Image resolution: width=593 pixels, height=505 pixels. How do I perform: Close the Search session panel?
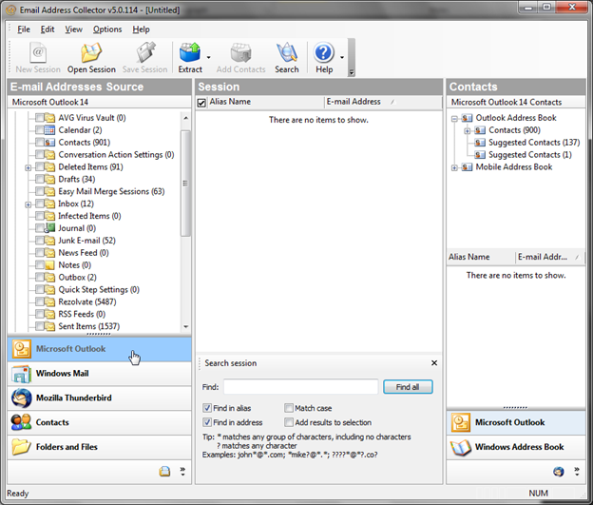434,363
